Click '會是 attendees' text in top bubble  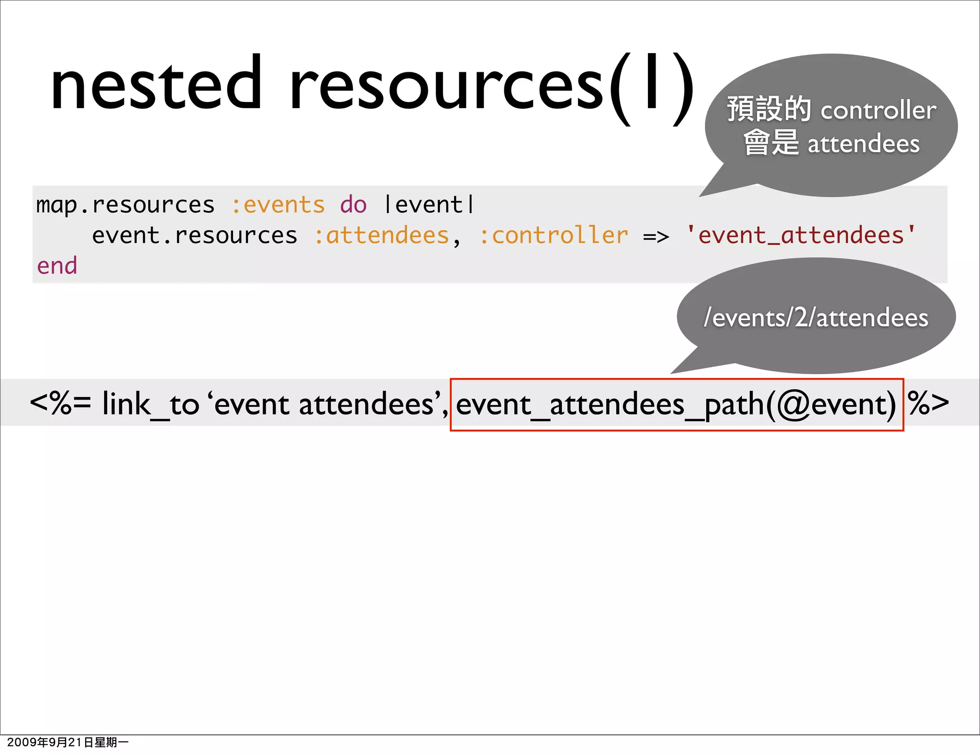[x=831, y=144]
